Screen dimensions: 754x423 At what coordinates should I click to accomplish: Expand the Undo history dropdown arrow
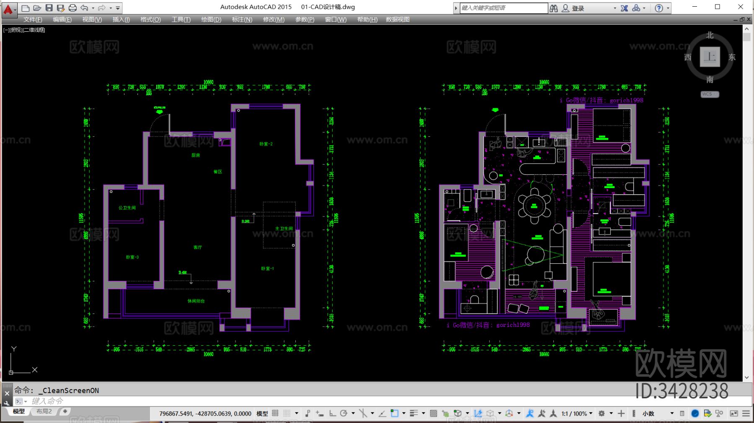coord(93,8)
